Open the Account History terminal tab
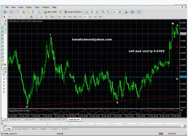The height and width of the screenshot is (136, 188). click(x=21, y=129)
